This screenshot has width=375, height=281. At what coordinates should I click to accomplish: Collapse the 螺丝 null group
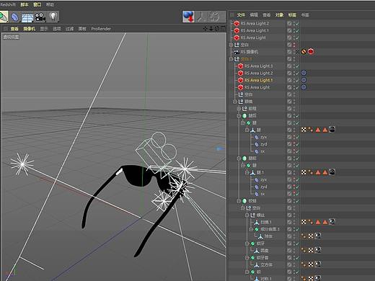(247, 215)
